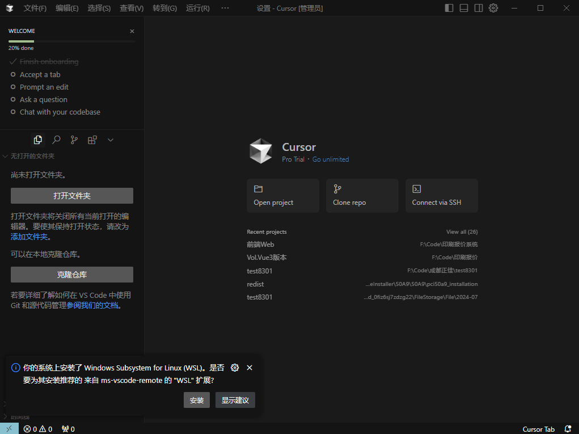Screen dimensions: 579x434
Task: Click the errors count in status bar
Action: [30, 429]
